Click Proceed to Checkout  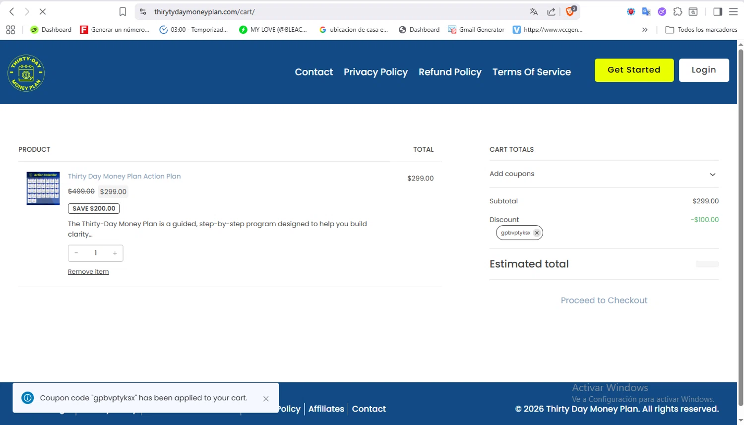(x=604, y=300)
